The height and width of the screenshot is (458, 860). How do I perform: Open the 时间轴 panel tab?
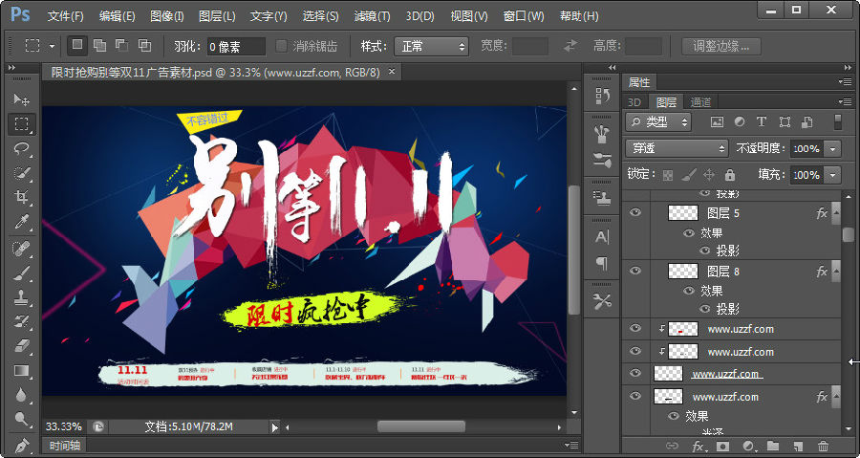point(65,446)
